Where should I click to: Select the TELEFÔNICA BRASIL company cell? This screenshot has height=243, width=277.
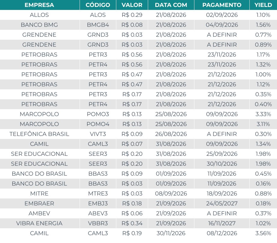39,134
